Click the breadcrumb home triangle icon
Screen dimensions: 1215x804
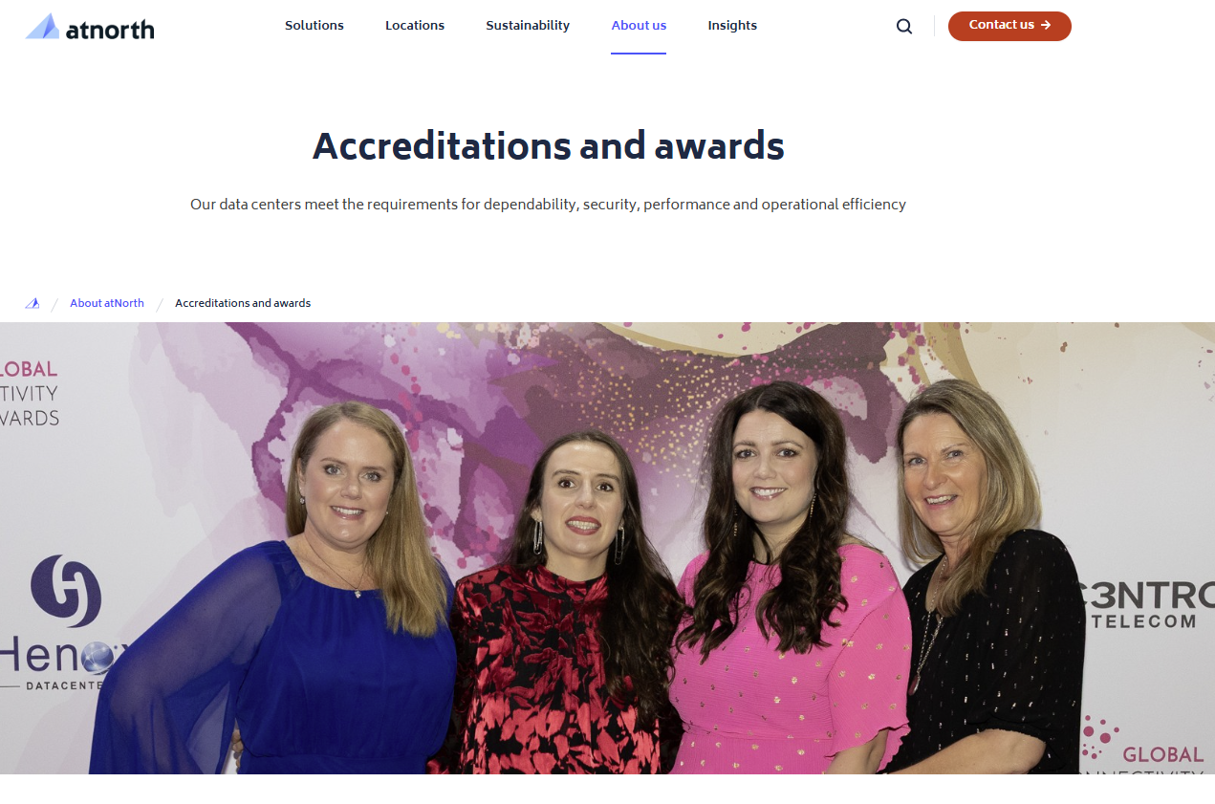point(33,303)
